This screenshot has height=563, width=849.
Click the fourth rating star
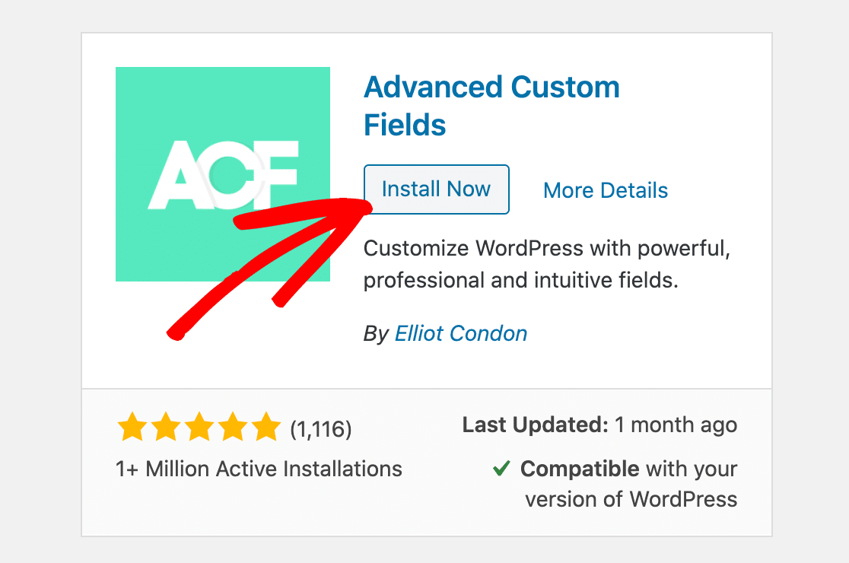click(234, 428)
